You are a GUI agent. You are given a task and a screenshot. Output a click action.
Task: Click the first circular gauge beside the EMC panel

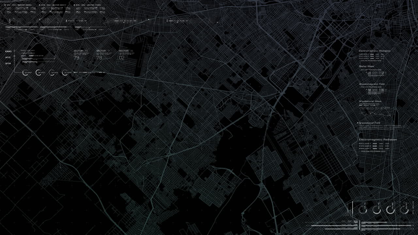[x=25, y=72]
